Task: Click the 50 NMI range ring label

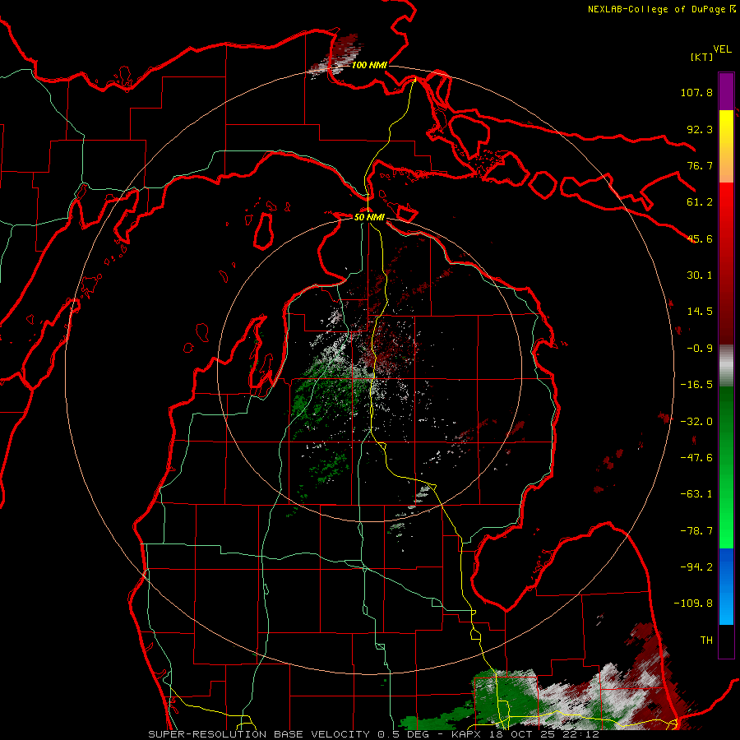Action: click(x=369, y=217)
